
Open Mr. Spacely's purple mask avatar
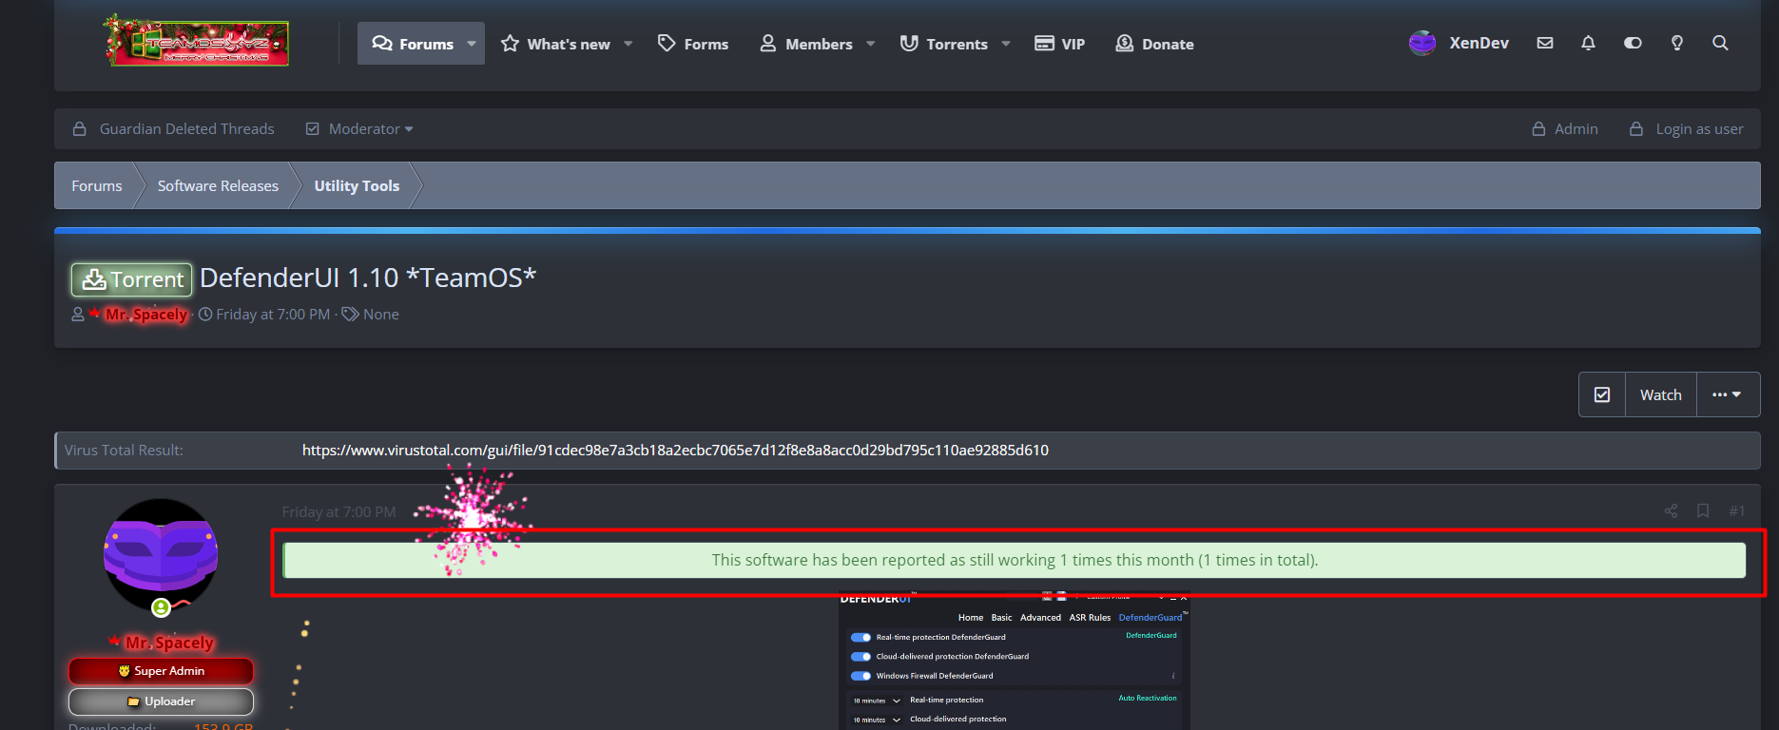click(x=161, y=555)
